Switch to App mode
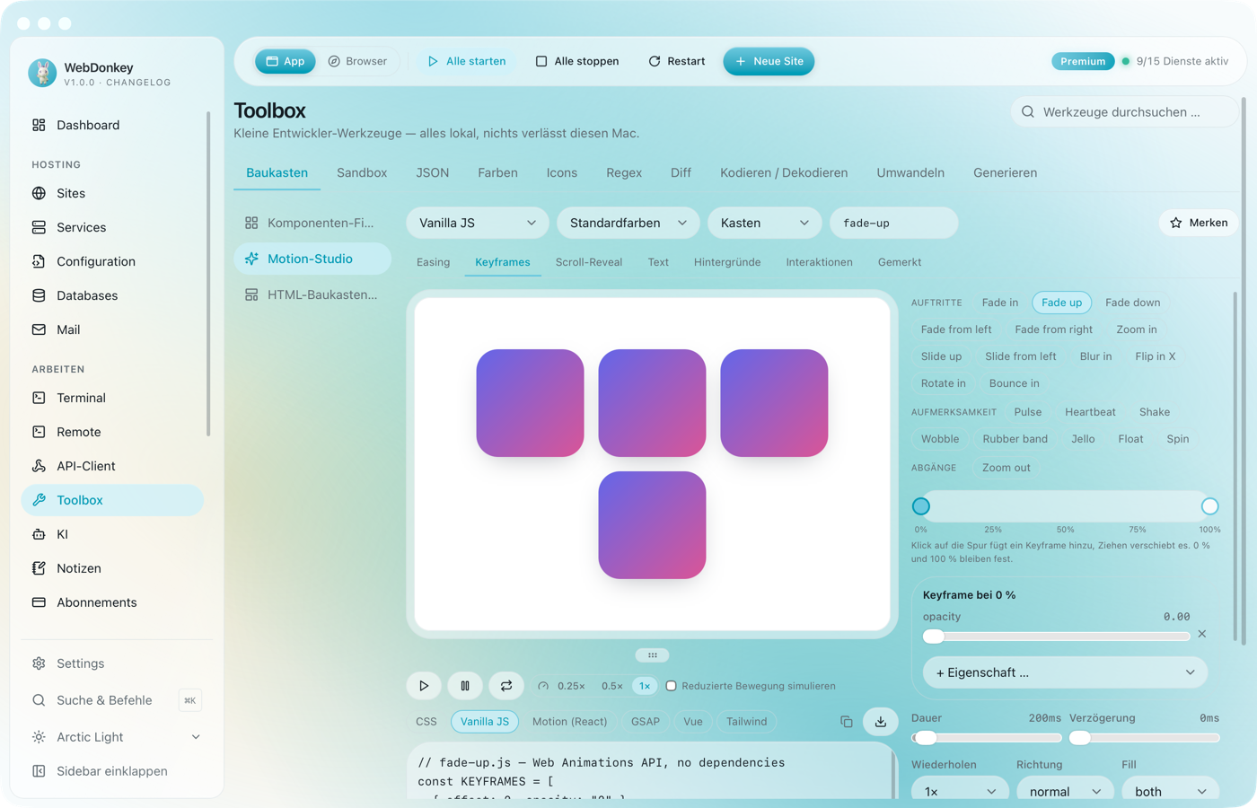This screenshot has height=808, width=1257. (x=286, y=61)
